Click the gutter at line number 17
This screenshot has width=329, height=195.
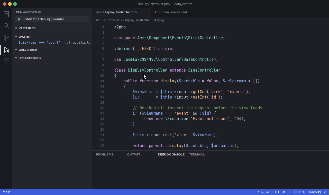point(102,113)
